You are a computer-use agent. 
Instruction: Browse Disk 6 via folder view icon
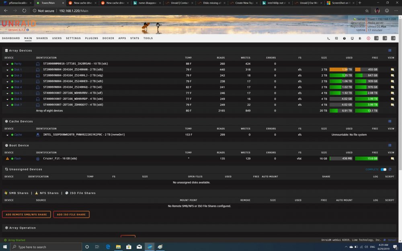[x=392, y=99]
